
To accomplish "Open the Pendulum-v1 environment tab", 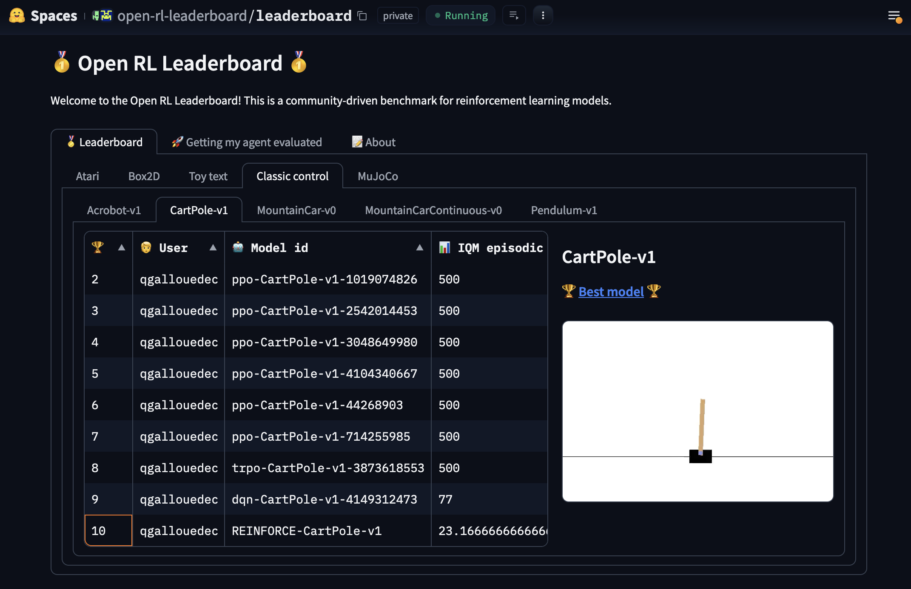I will [x=564, y=210].
